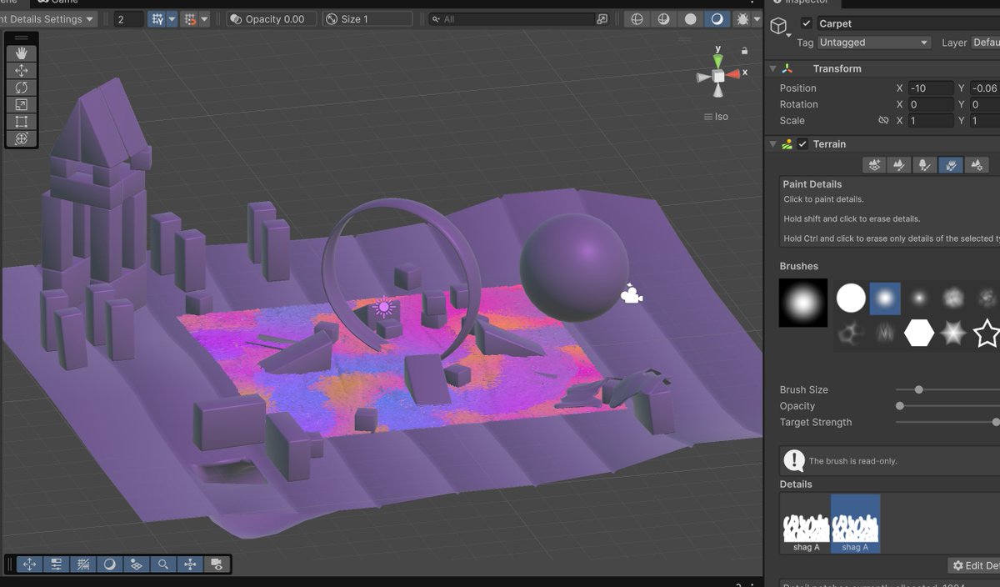The width and height of the screenshot is (1000, 587).
Task: Click the scene gizmo Y axis cone
Action: tap(718, 61)
